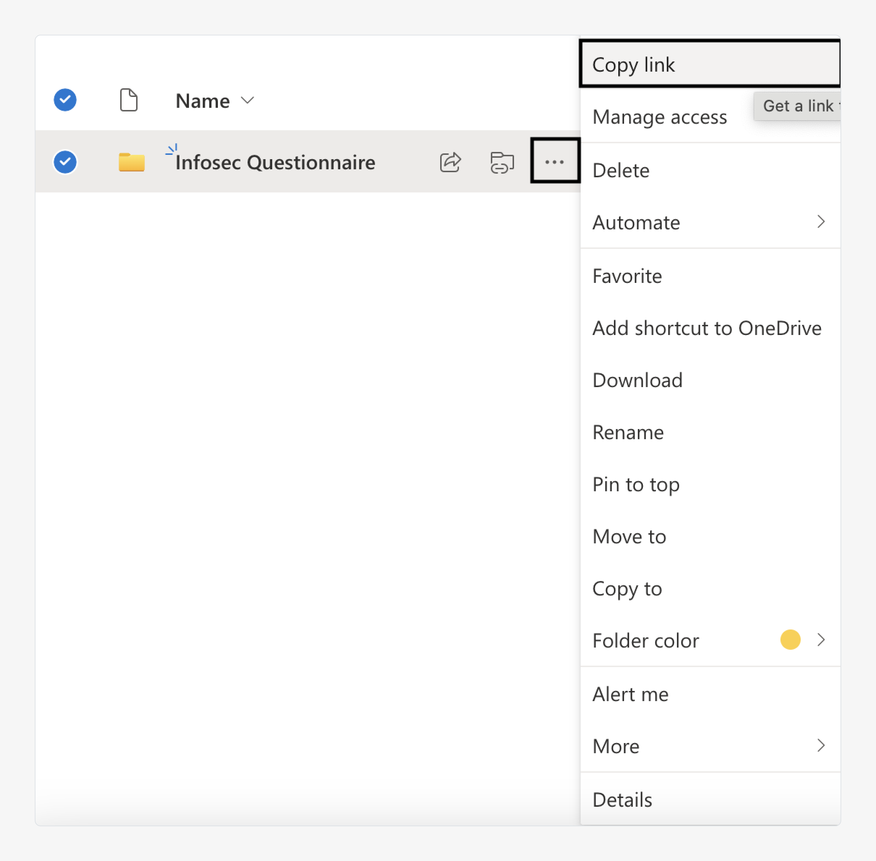The image size is (876, 861).
Task: Open the Infosec Questionnaire folder name link
Action: (275, 162)
